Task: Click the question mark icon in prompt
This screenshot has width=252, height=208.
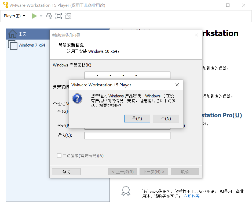Action: 77,98
